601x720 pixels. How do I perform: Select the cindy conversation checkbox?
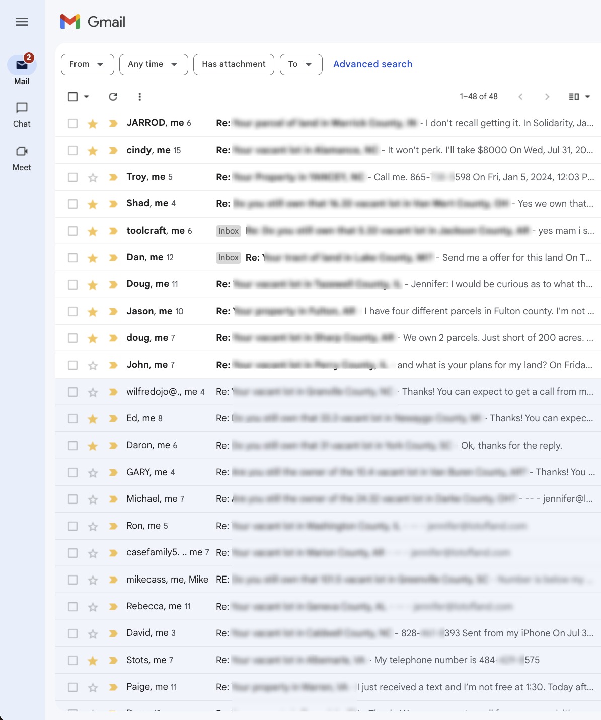(x=73, y=150)
